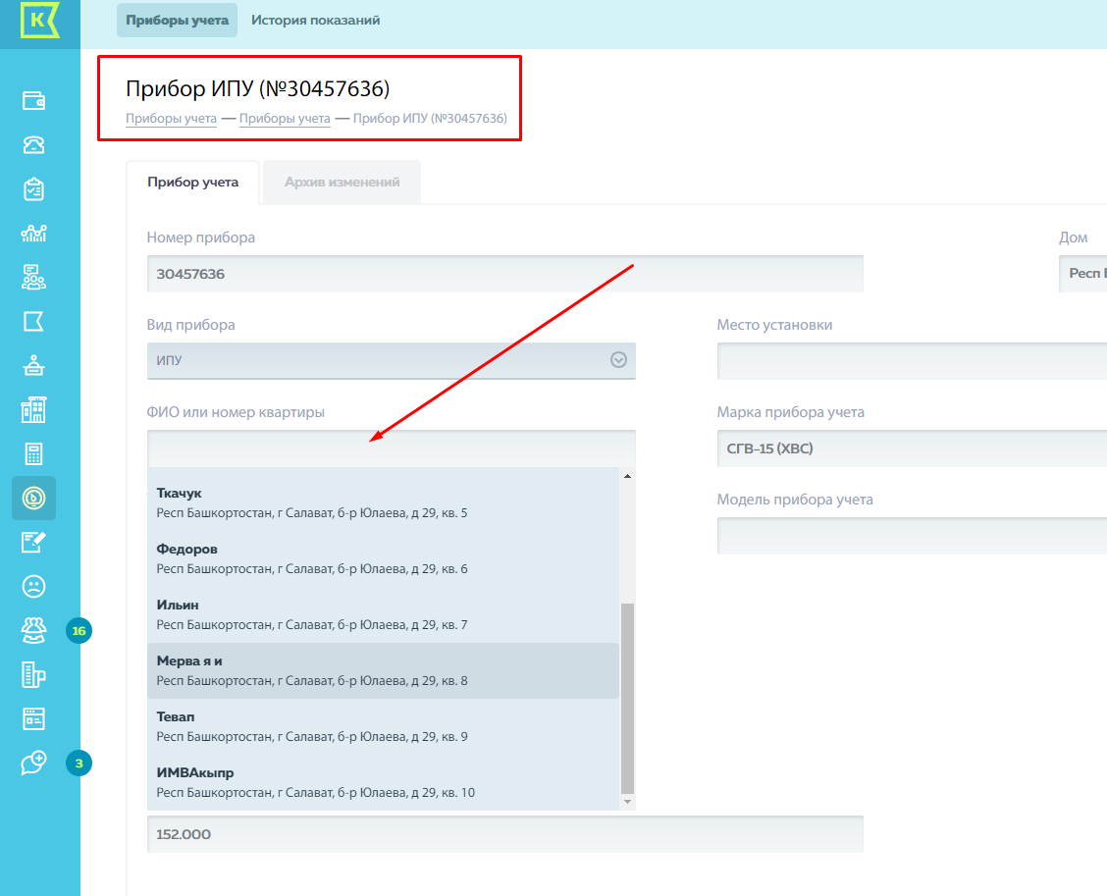Image resolution: width=1107 pixels, height=896 pixels.
Task: Expand Вид прибора using its chevron arrow
Action: [x=618, y=360]
